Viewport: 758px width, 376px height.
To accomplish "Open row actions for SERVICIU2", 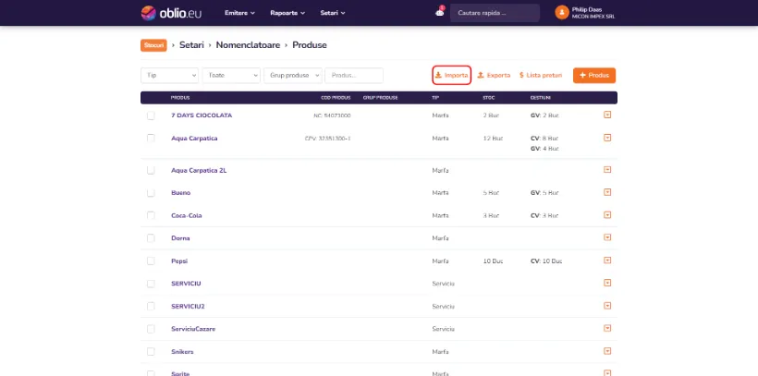I will (607, 306).
